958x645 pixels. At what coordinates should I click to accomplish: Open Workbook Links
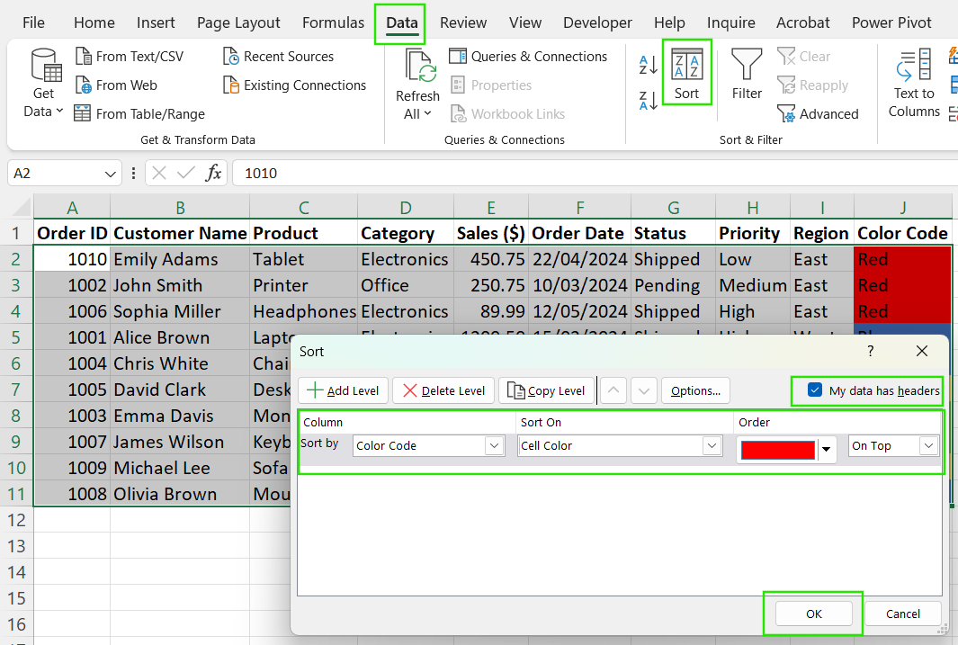click(x=507, y=113)
